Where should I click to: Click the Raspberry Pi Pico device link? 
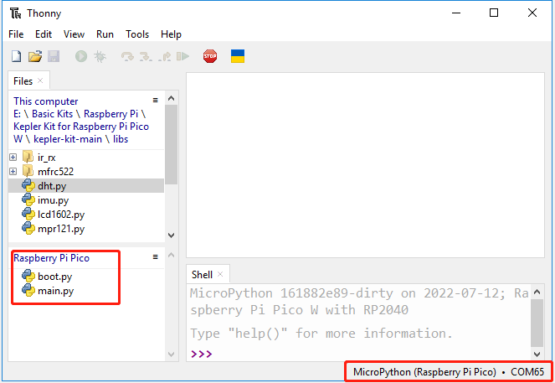[x=51, y=258]
